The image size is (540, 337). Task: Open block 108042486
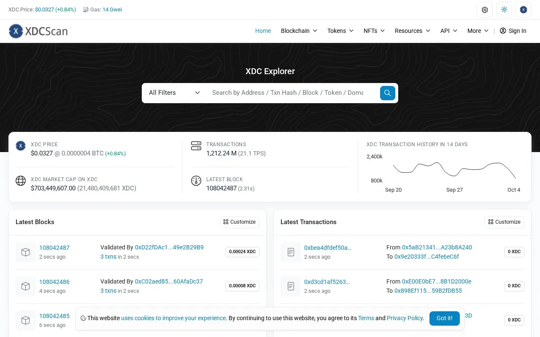54,282
